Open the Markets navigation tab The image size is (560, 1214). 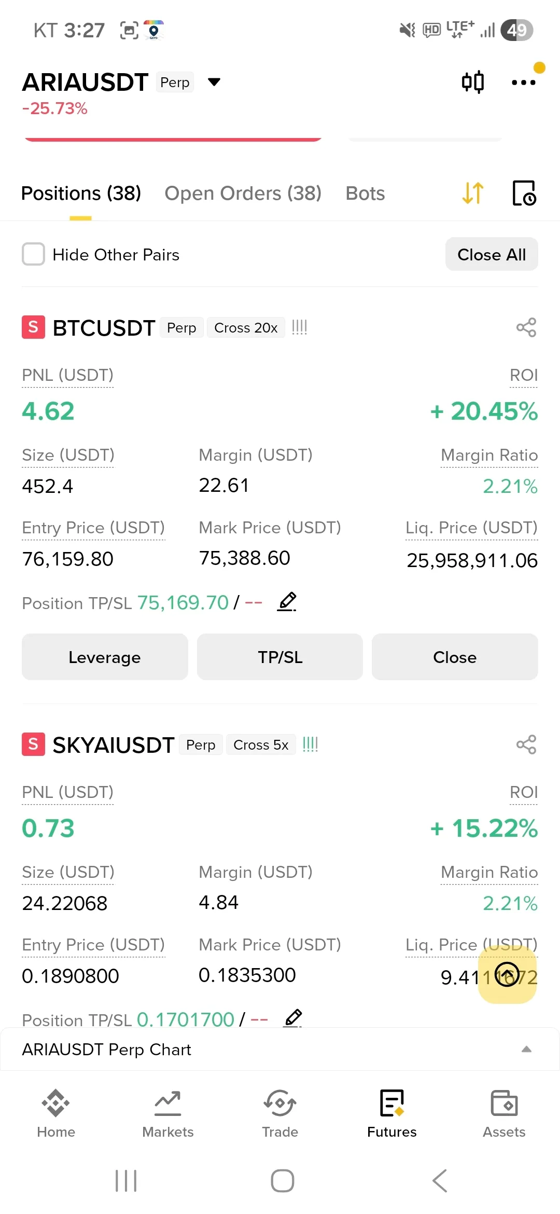point(168,1113)
